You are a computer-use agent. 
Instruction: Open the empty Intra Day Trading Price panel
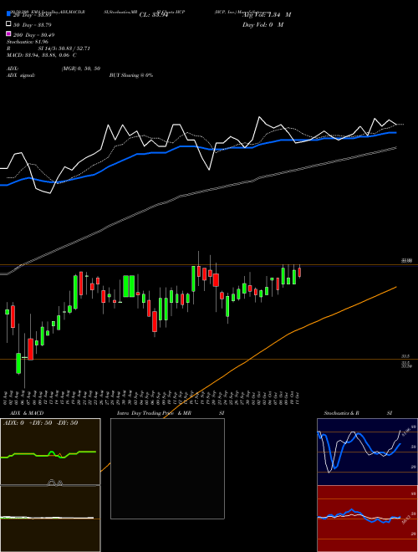click(x=167, y=468)
